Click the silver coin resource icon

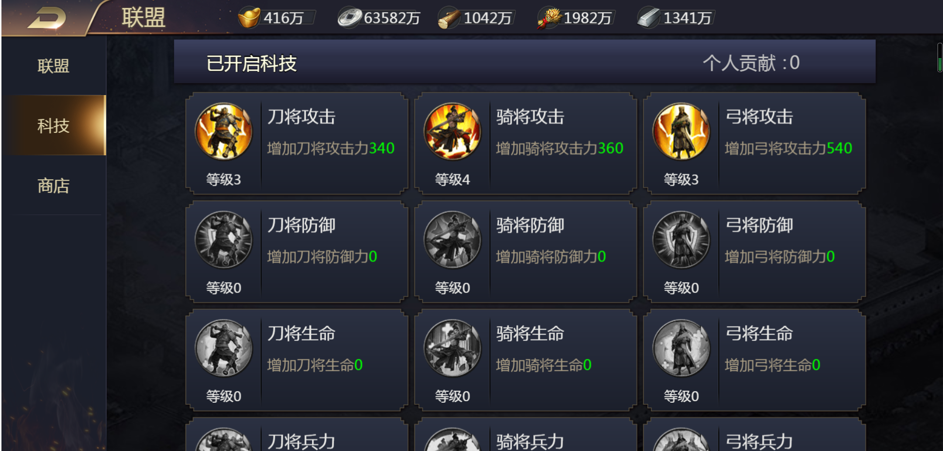coord(349,18)
